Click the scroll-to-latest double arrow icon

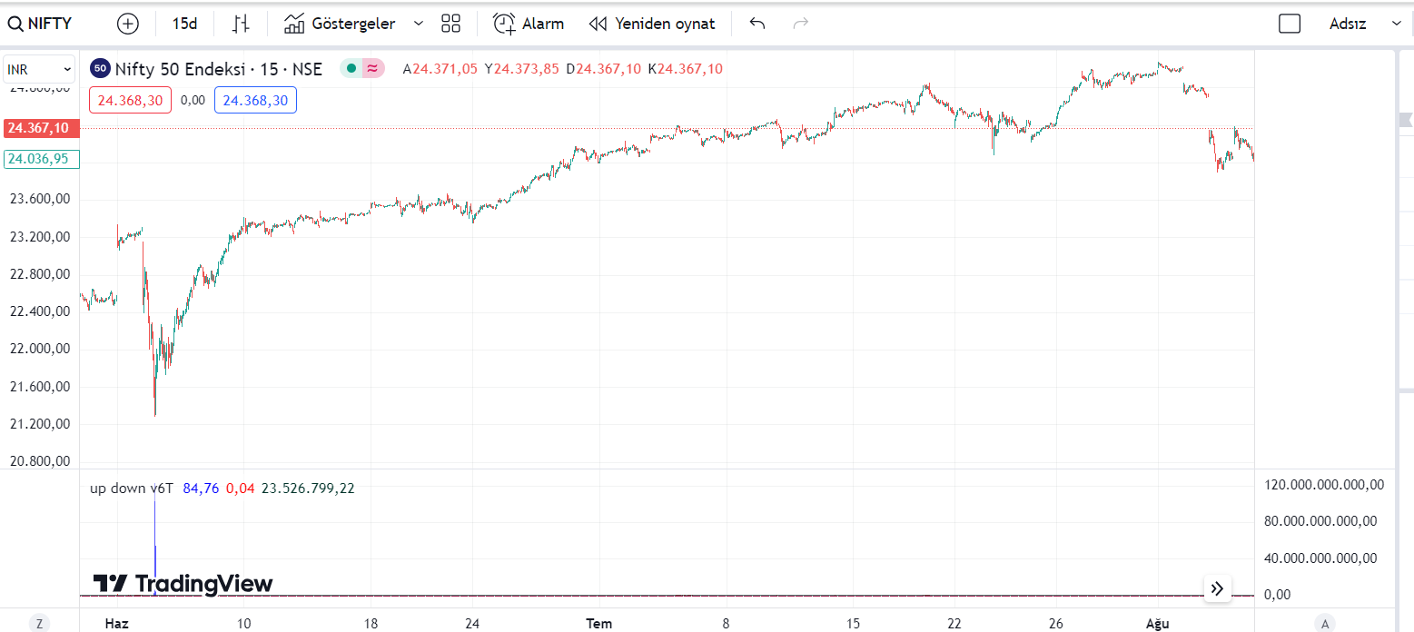[1218, 588]
